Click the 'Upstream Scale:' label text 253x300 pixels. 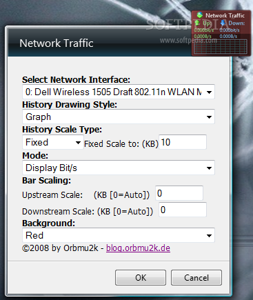[52, 195]
